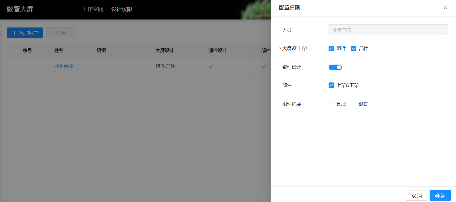Click the 移除 button

pyautogui.click(x=60, y=33)
